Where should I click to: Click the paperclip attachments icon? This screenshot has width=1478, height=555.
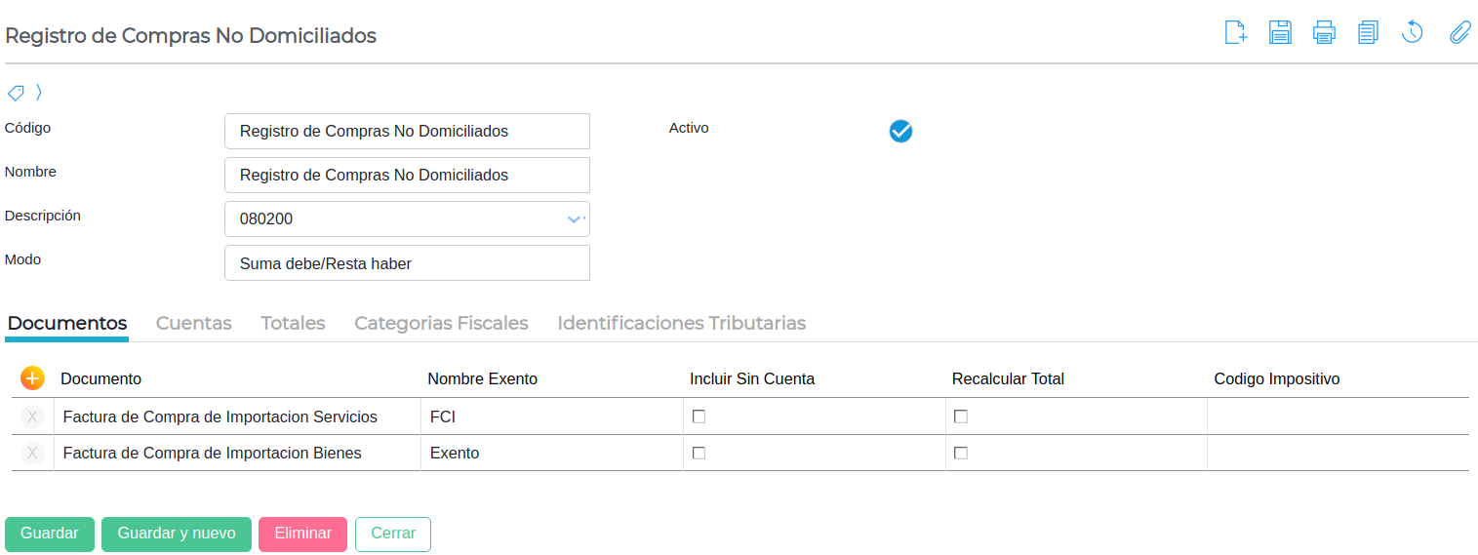click(1459, 32)
